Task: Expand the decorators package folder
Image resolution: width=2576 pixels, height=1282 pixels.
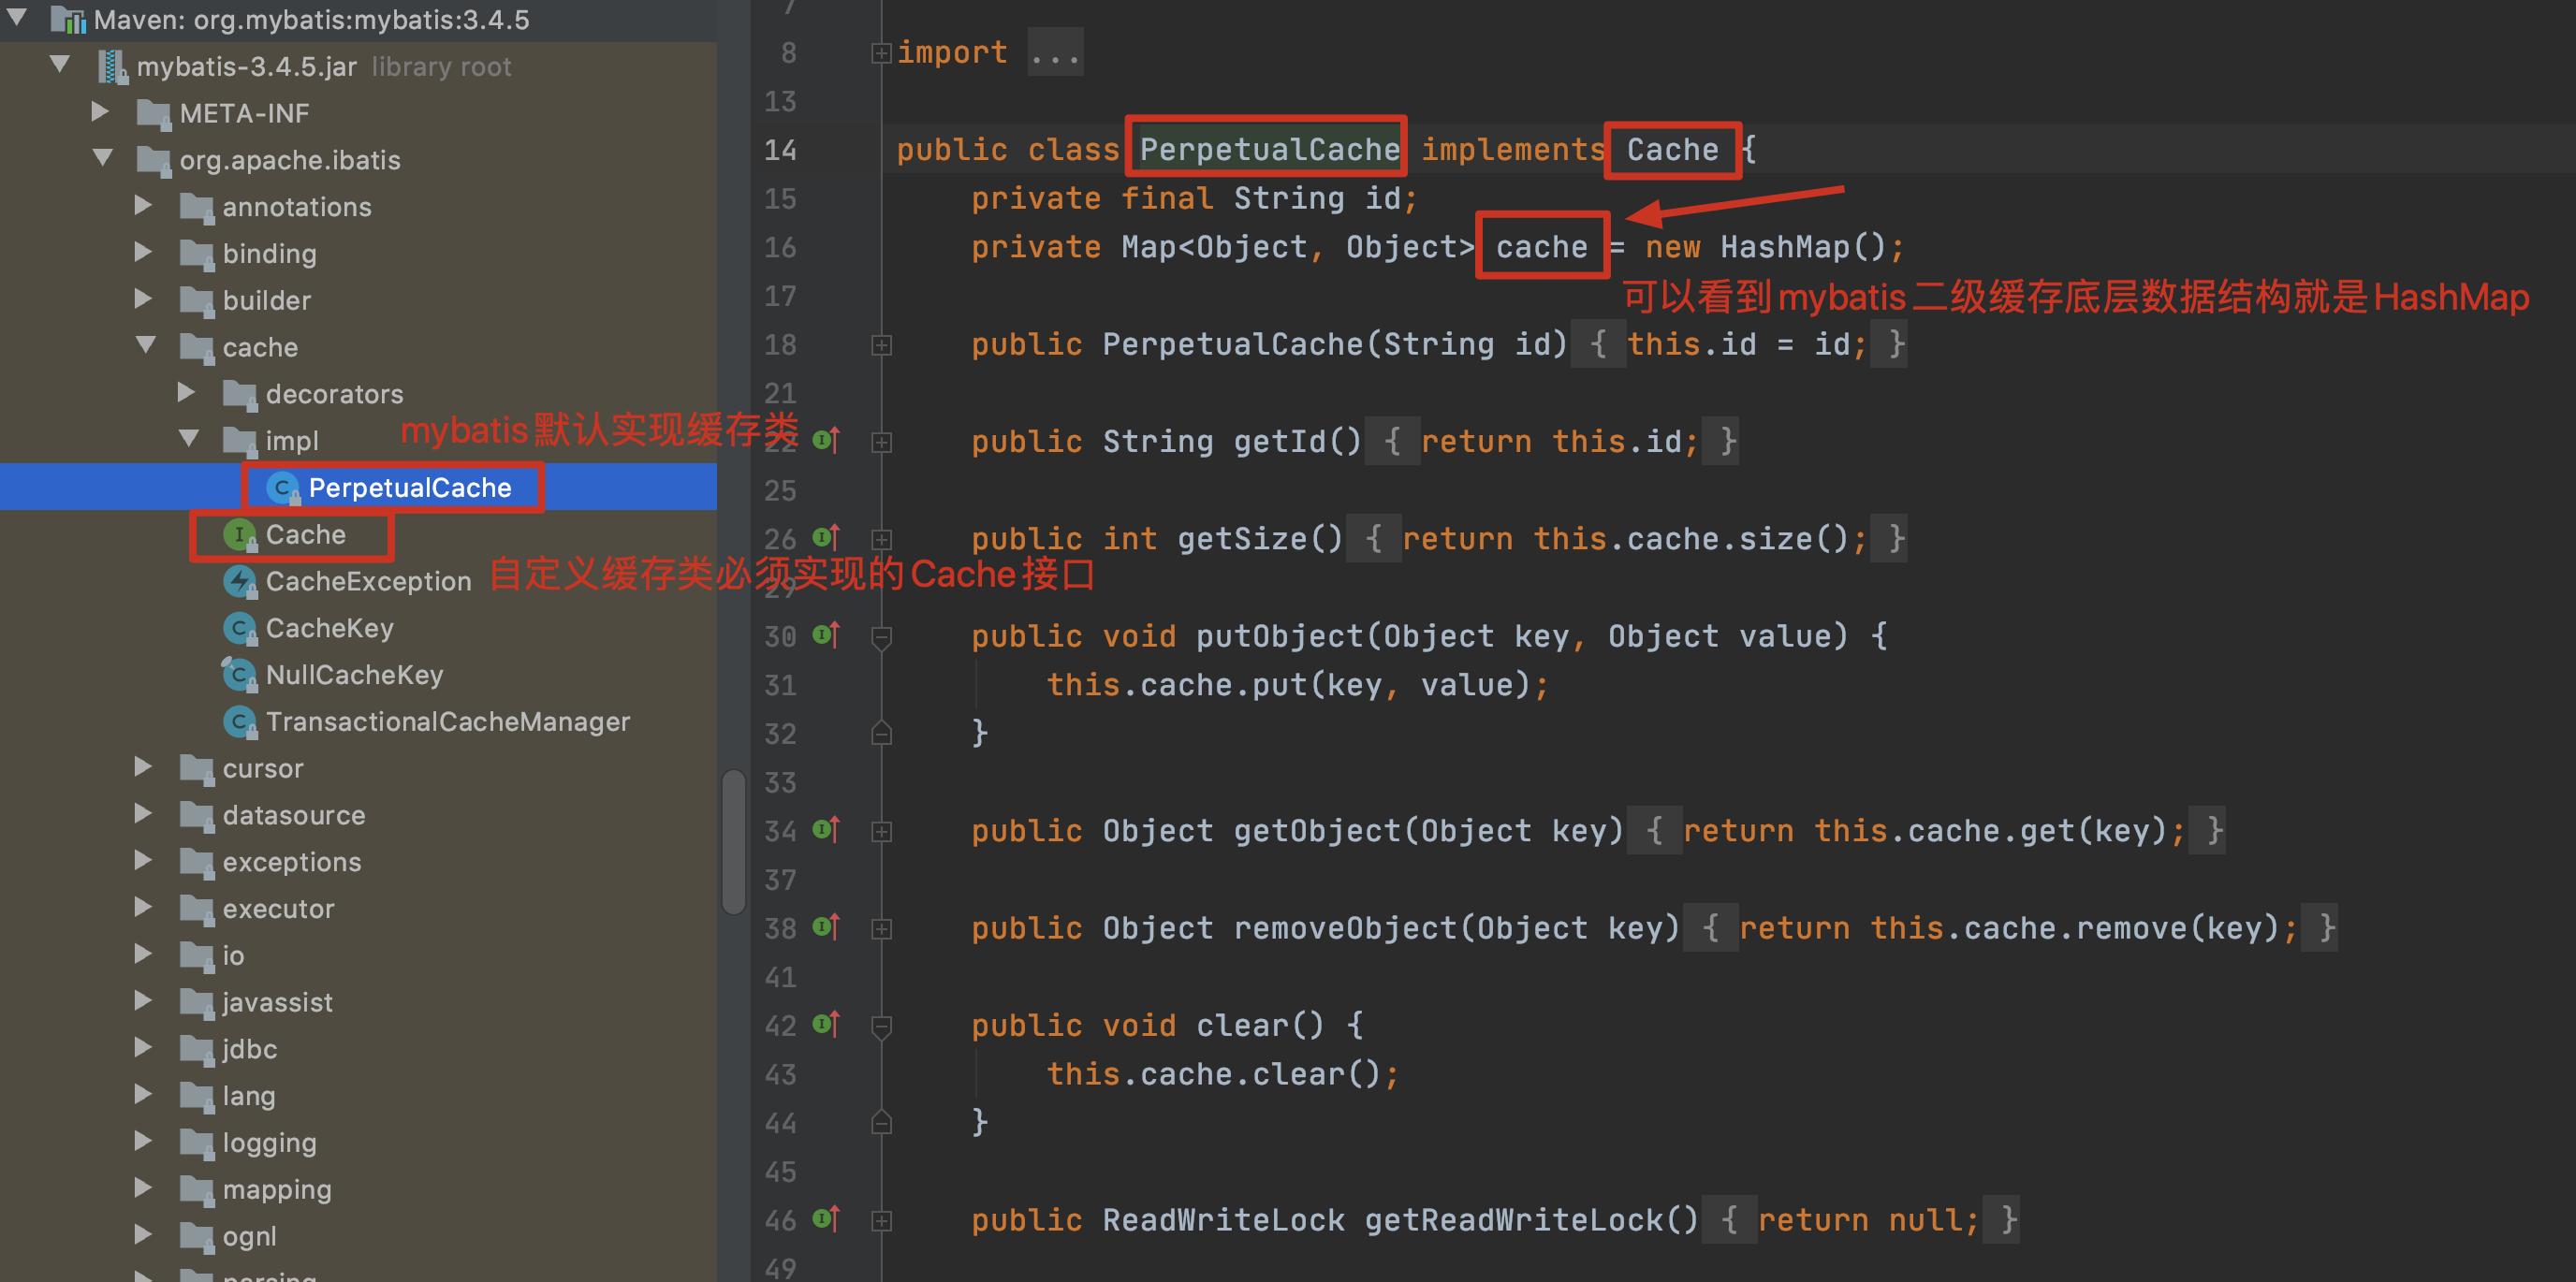Action: (x=186, y=393)
